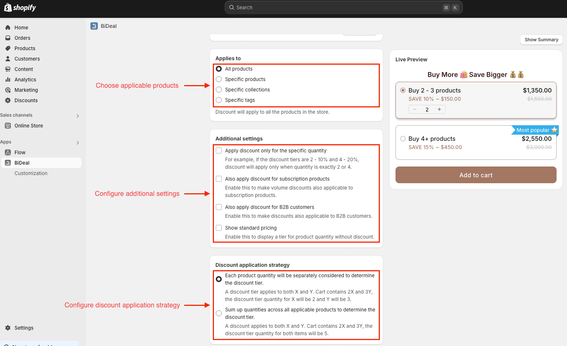This screenshot has height=346, width=567.
Task: Click the Applies to heading
Action: (x=228, y=58)
